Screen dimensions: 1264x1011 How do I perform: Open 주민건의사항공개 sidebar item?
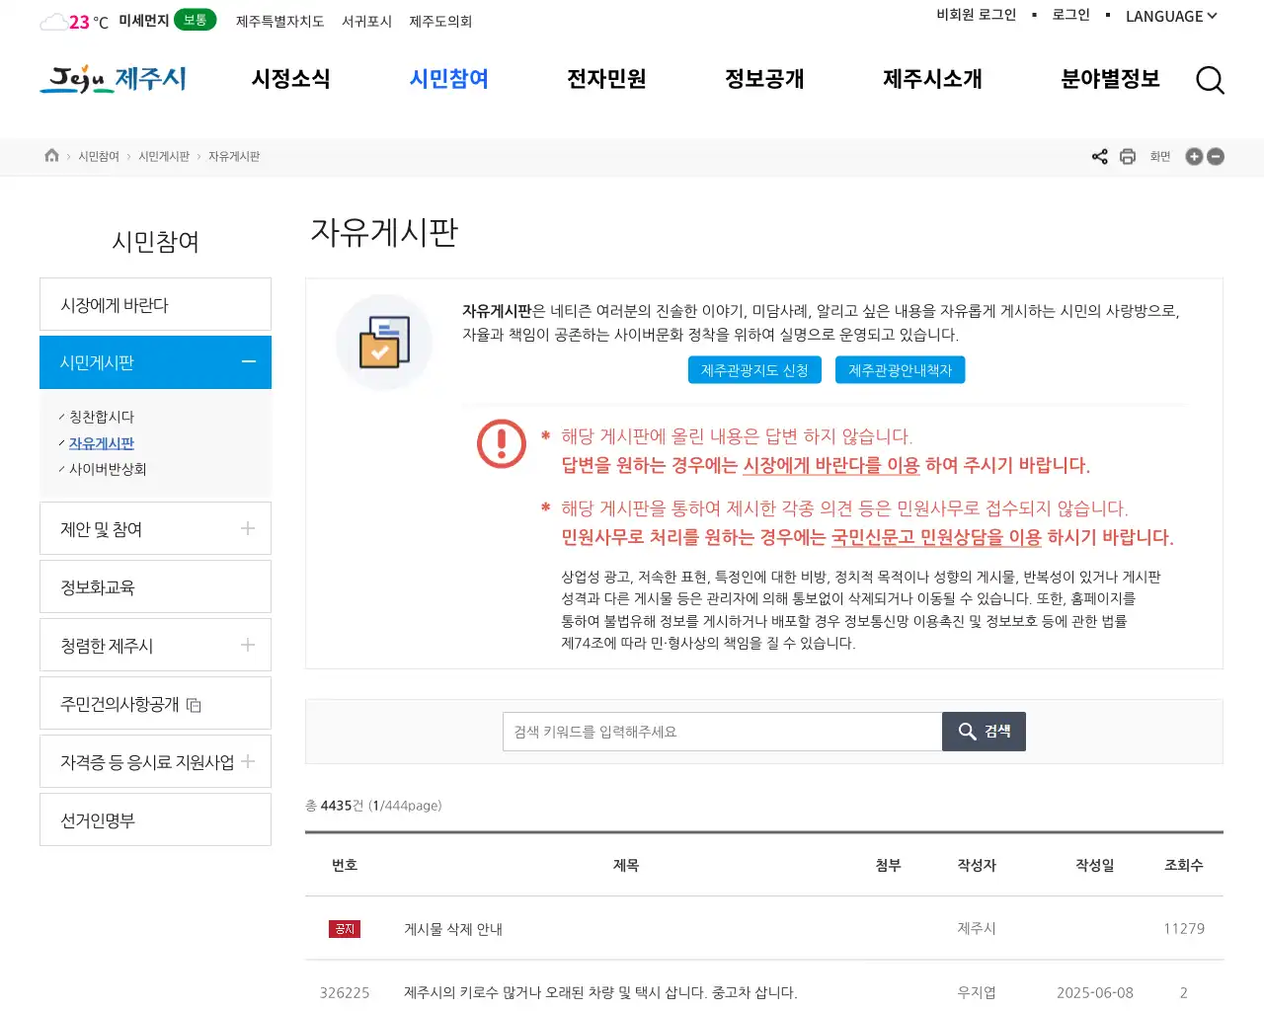click(x=155, y=703)
